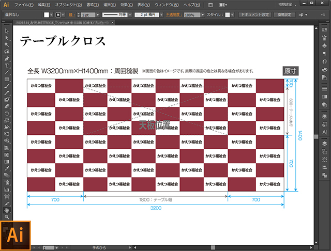
Task: Open the スタイル graphic style dropdown
Action: click(x=232, y=15)
